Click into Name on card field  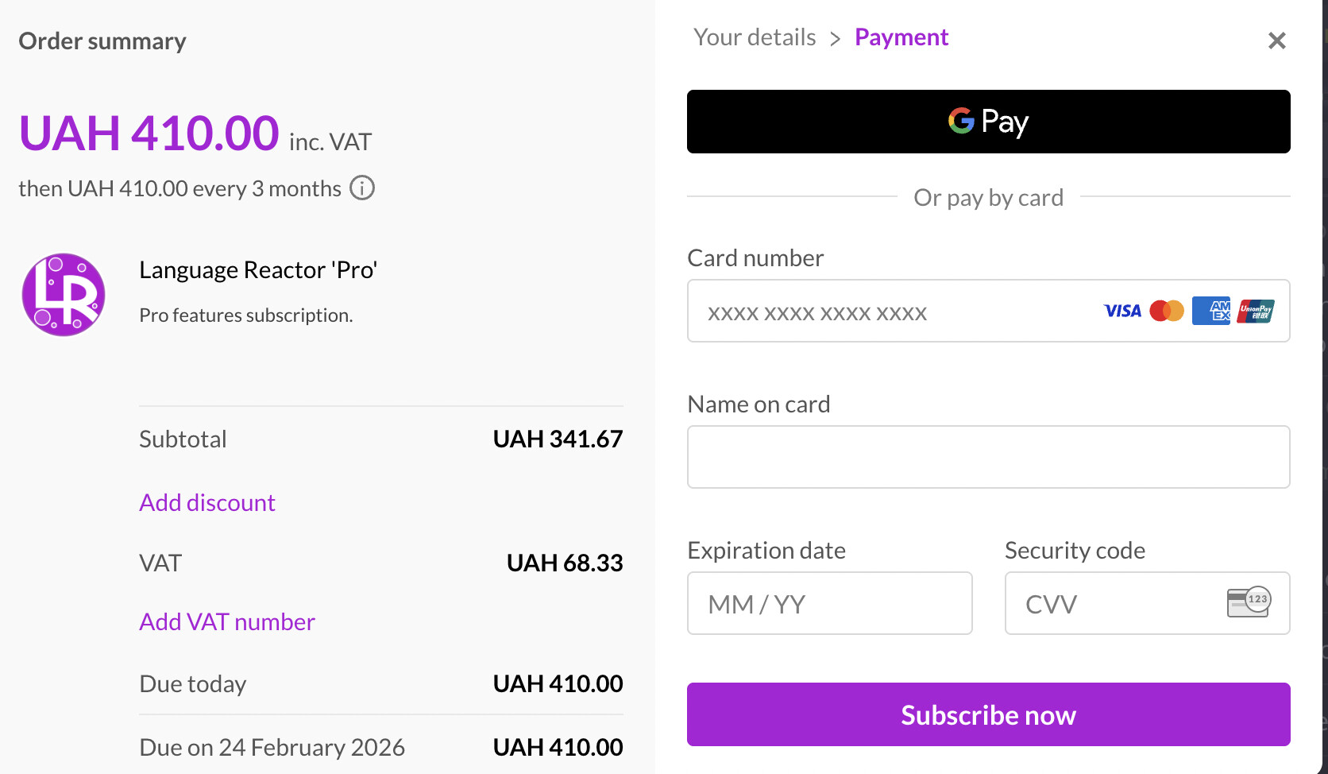point(988,457)
